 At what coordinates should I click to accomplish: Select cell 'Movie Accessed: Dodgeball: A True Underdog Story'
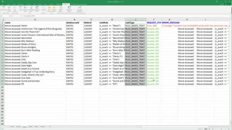[x=35, y=72]
